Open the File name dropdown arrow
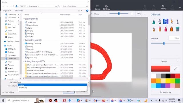 click(x=88, y=82)
